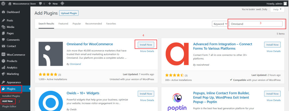289x111 pixels.
Task: Install Advanced Form Integration now
Action: pyautogui.click(x=272, y=45)
